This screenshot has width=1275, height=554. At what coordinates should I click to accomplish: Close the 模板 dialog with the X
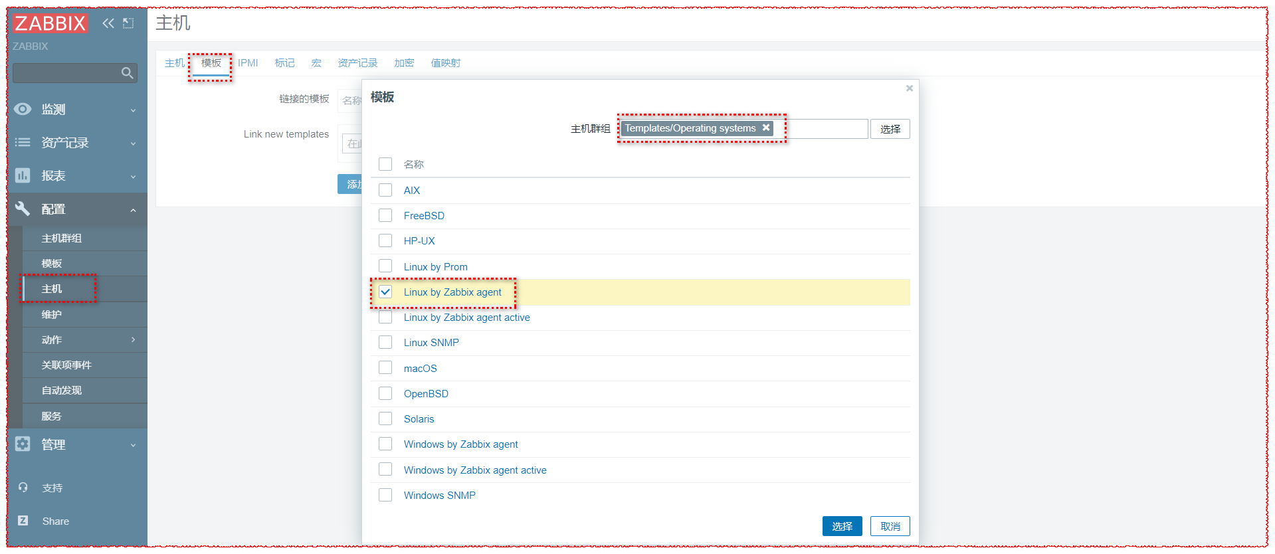910,88
